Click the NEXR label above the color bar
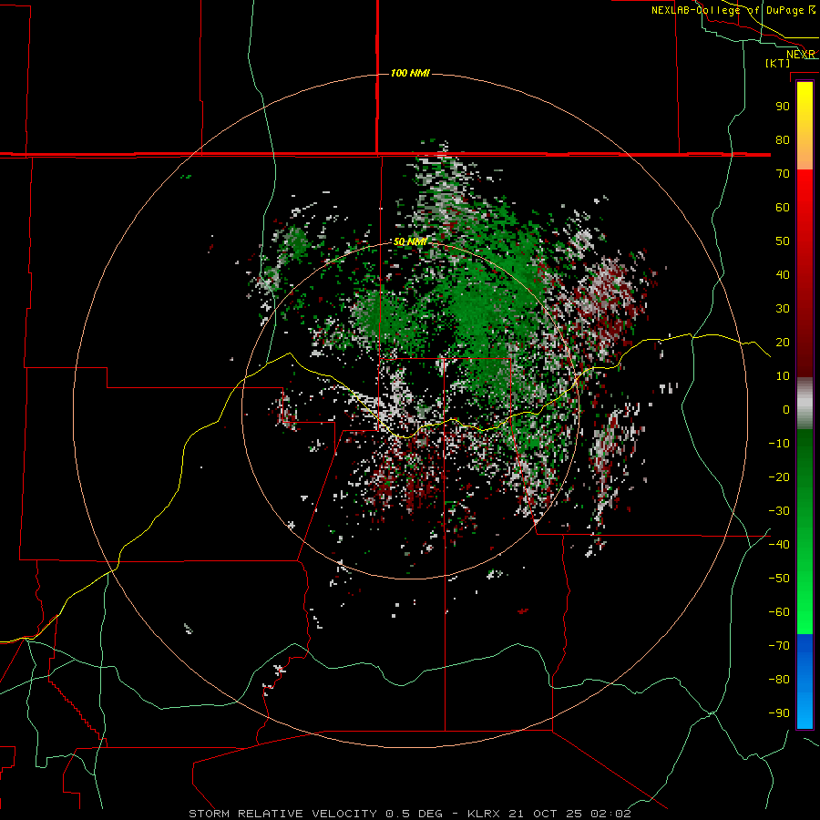Viewport: 820px width, 820px height. 800,55
